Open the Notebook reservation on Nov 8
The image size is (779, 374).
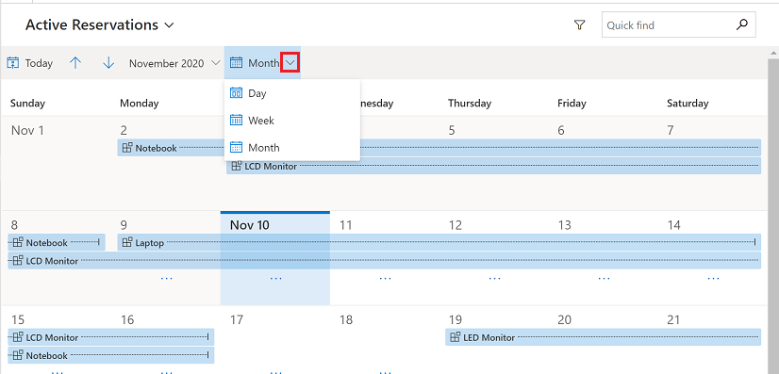tap(57, 242)
